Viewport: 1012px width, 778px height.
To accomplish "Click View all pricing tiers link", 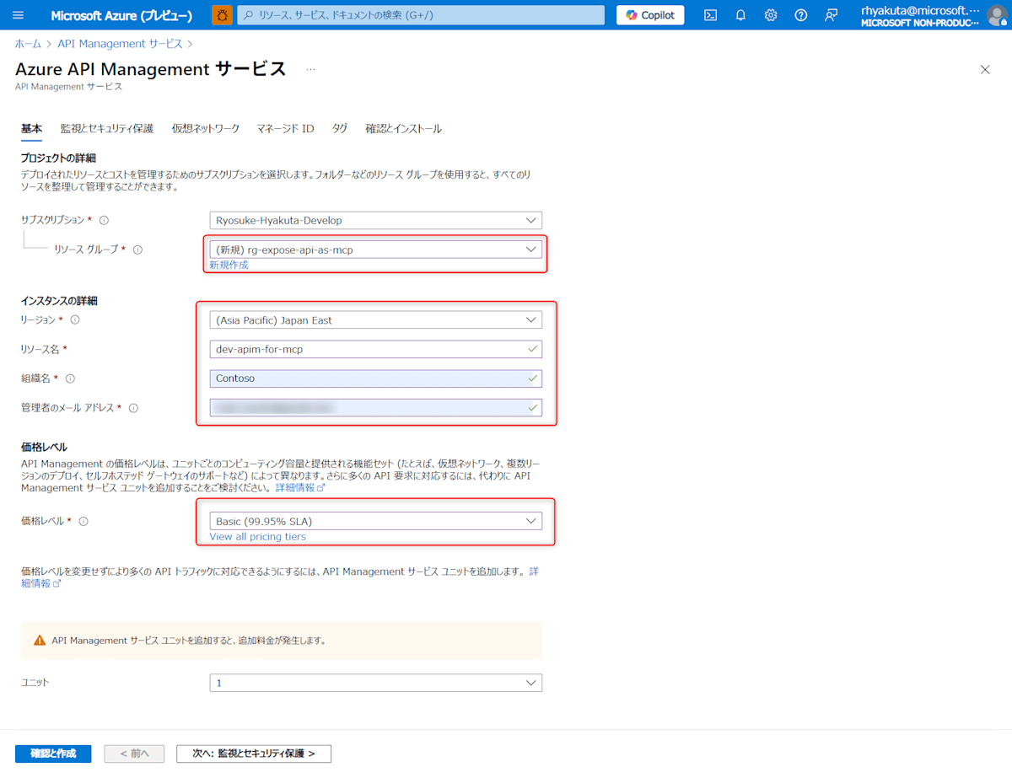I will point(258,537).
